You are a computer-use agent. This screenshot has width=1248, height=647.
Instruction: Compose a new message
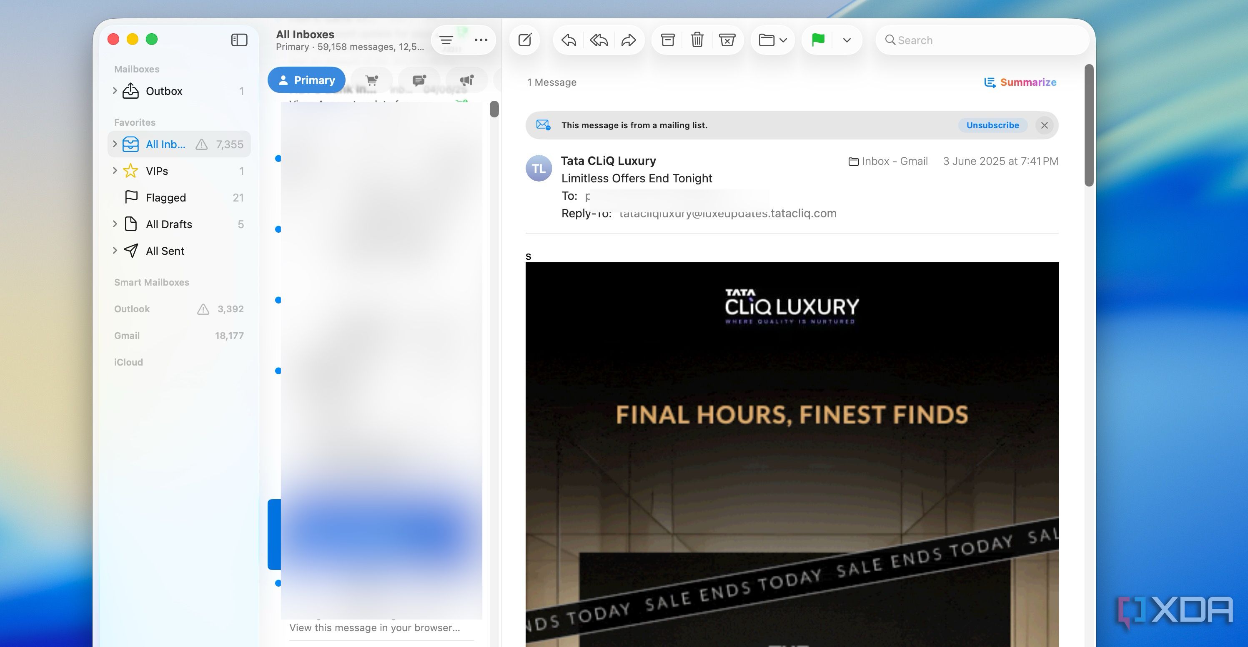tap(525, 40)
